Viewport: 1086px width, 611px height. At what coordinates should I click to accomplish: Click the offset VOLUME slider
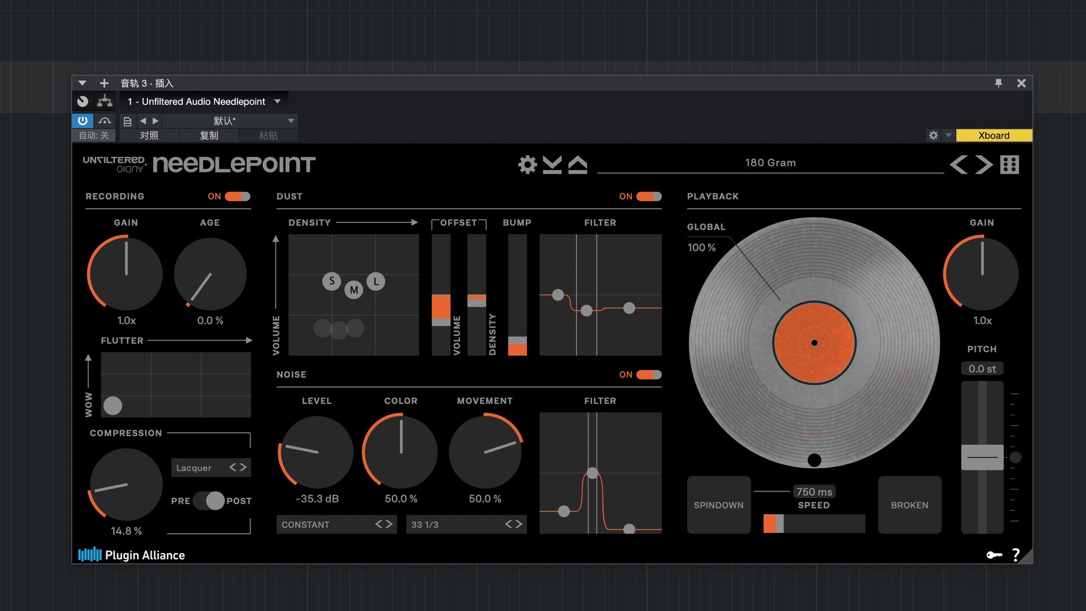click(x=441, y=295)
